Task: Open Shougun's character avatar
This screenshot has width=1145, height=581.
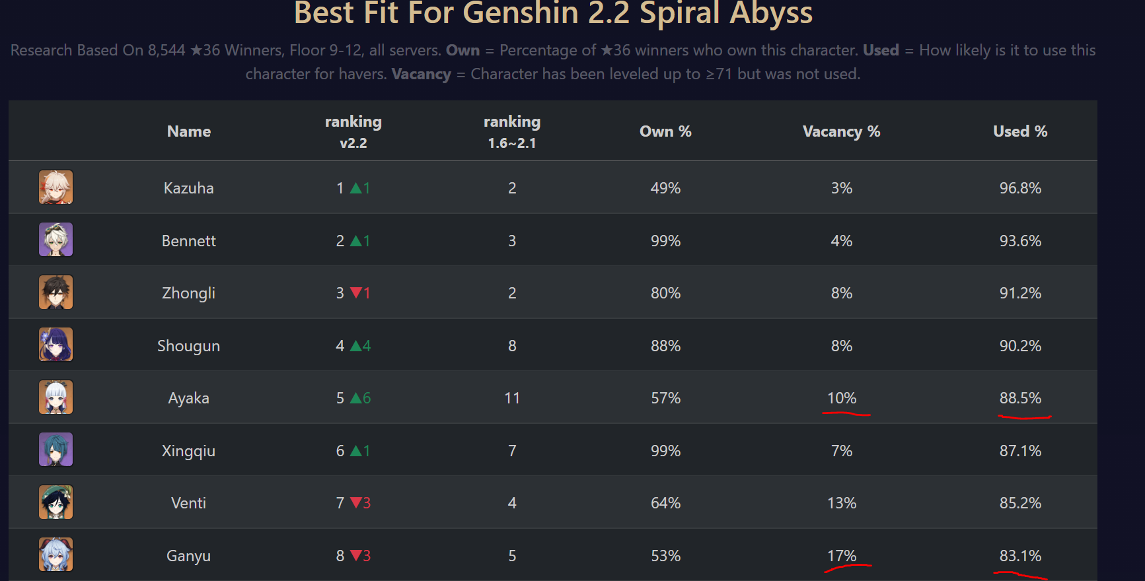Action: (55, 345)
